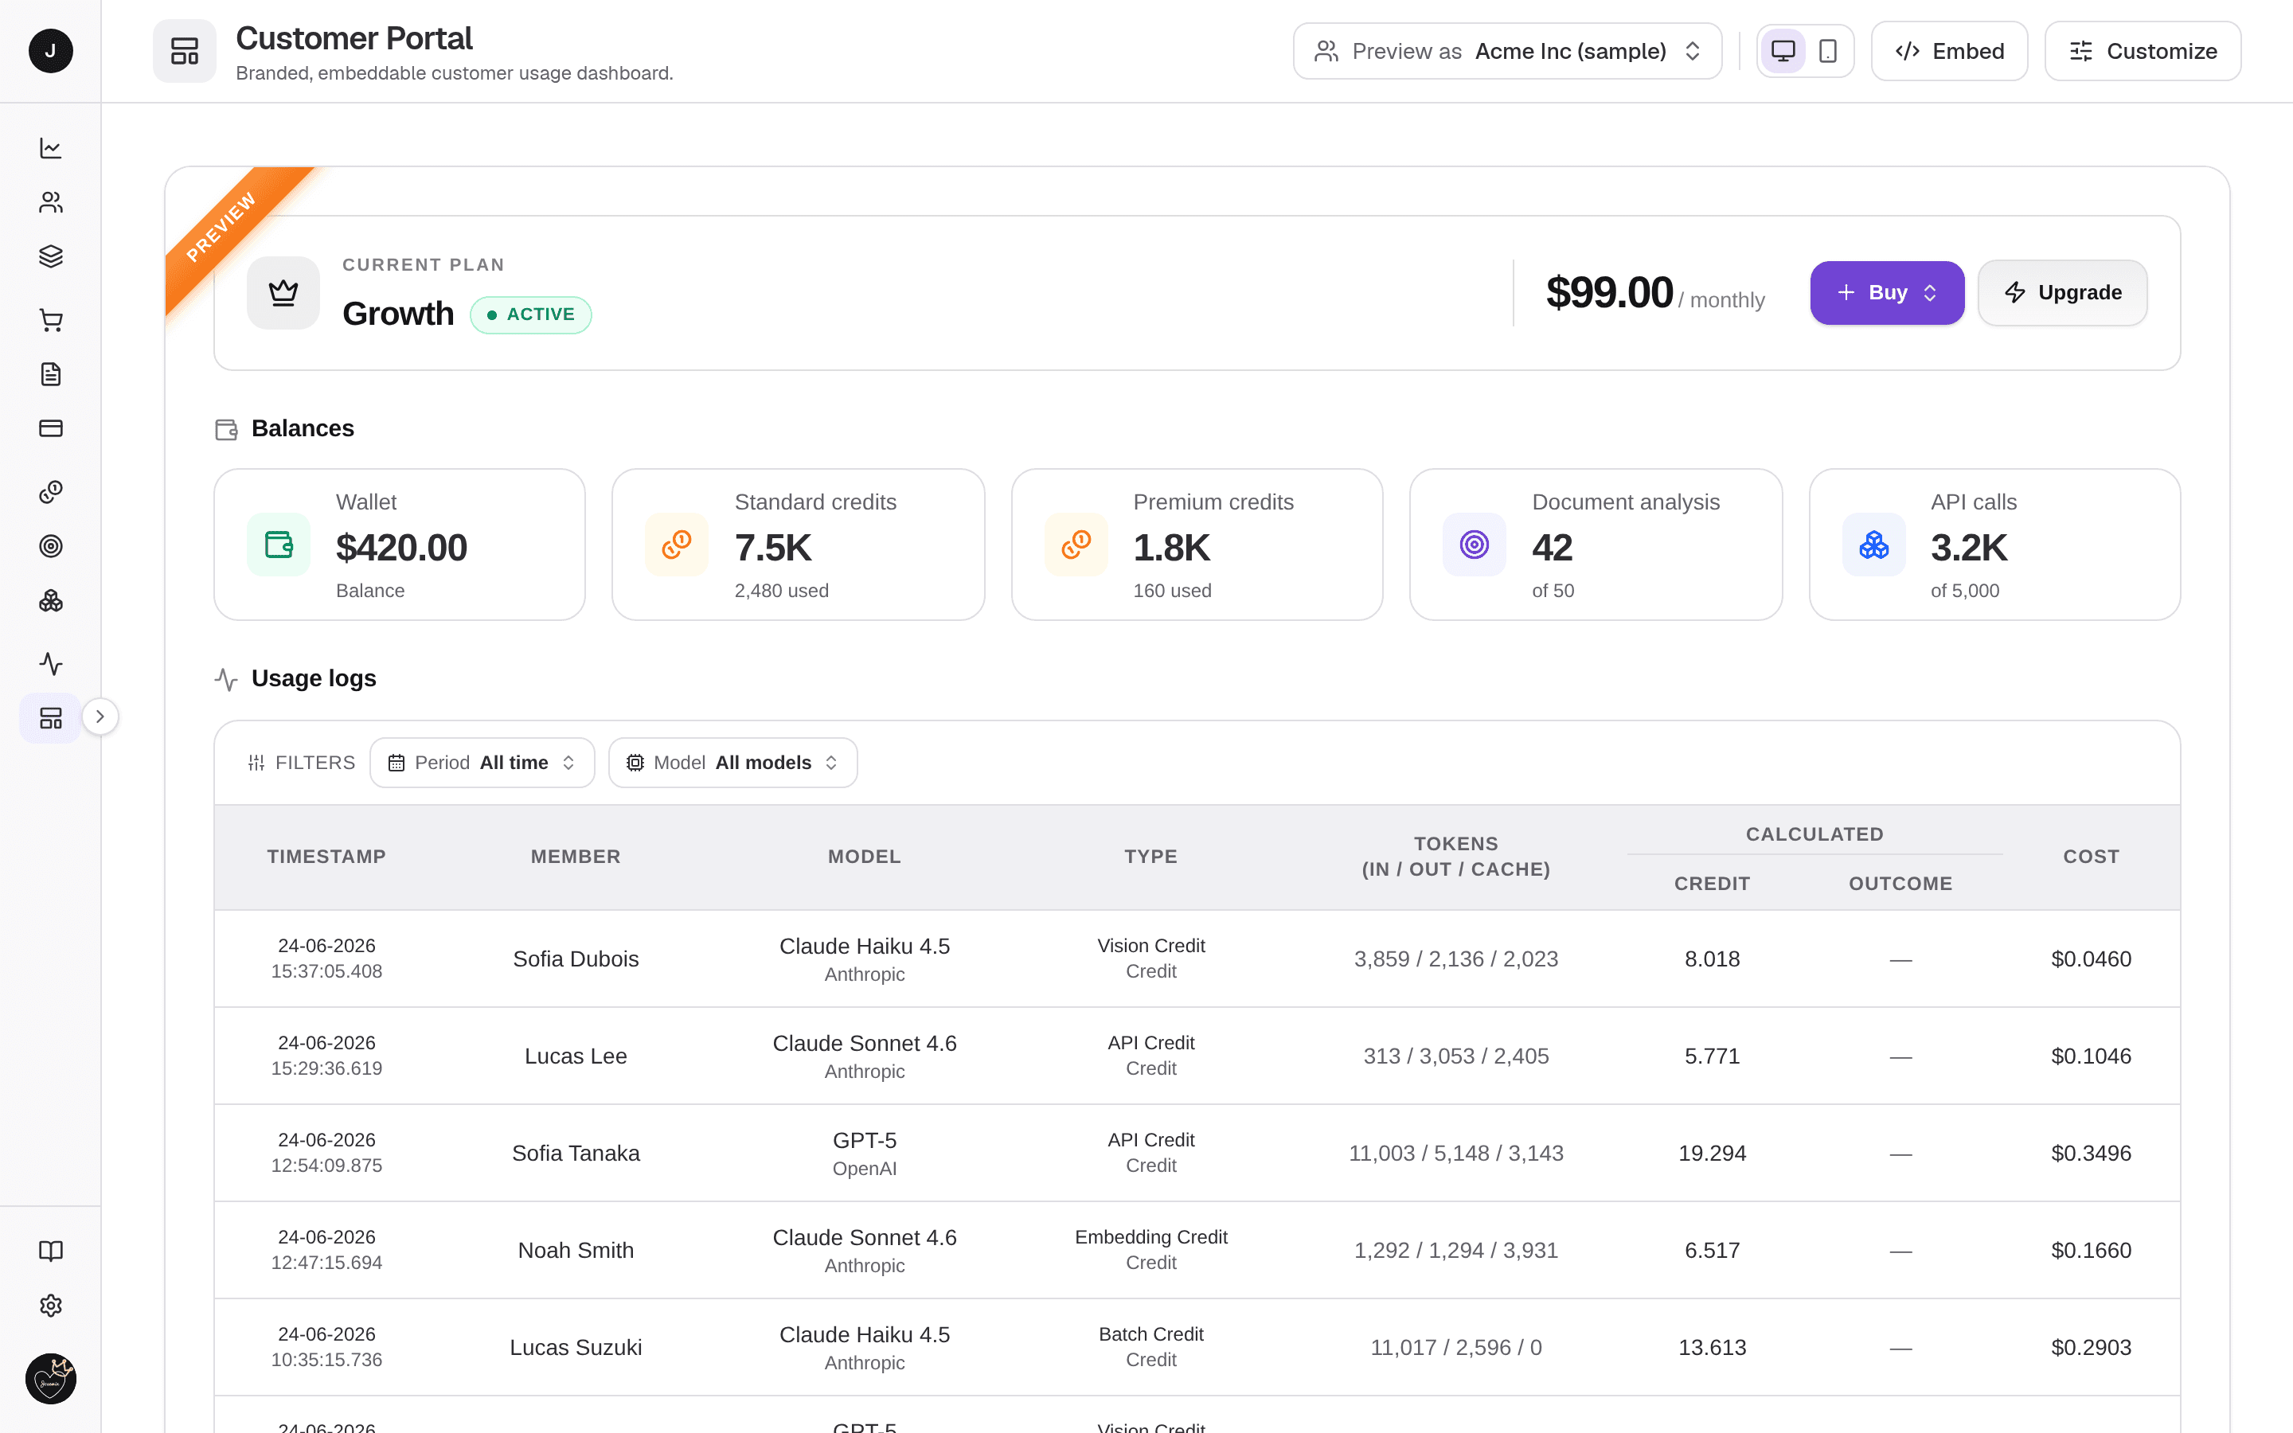The image size is (2293, 1433).
Task: Click the Standard credits card icon
Action: [677, 545]
